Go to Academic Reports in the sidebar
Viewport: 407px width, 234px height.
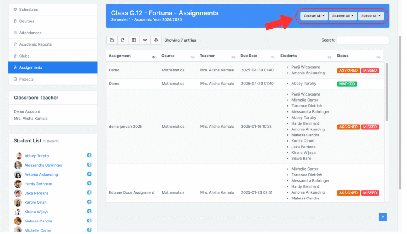[35, 44]
